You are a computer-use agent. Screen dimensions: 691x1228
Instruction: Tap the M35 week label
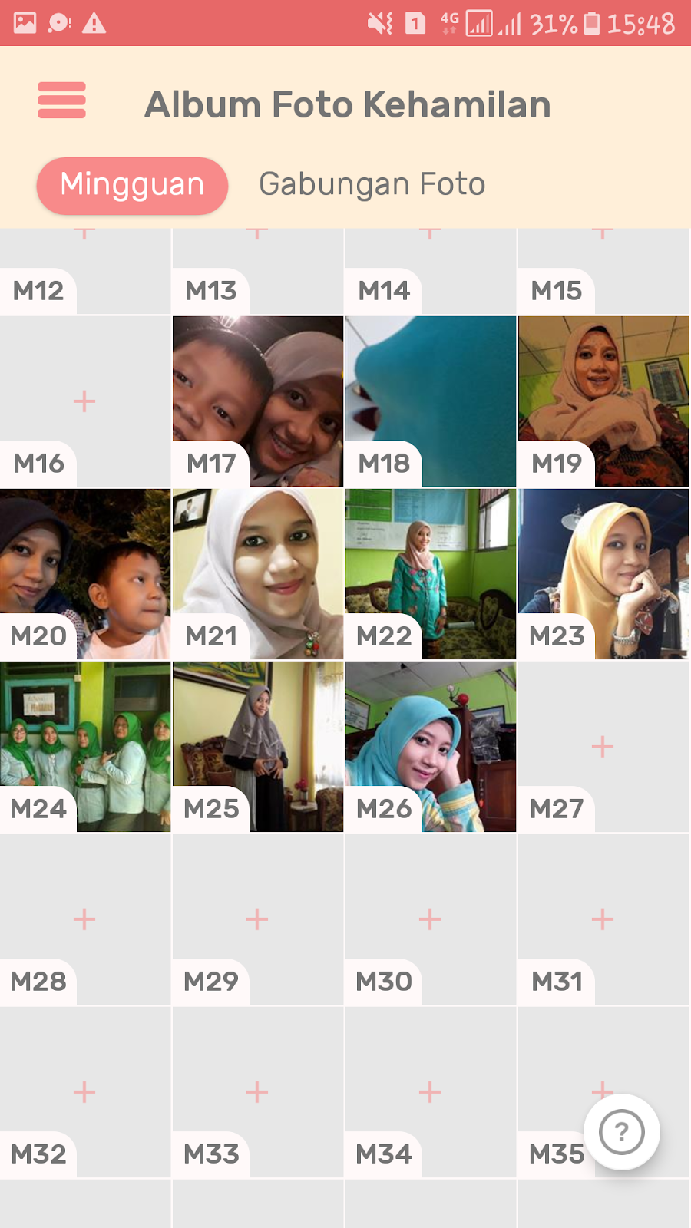click(557, 1154)
